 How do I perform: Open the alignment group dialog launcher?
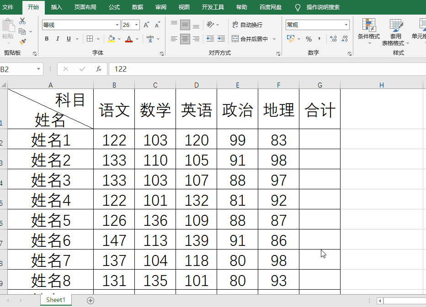coord(278,54)
